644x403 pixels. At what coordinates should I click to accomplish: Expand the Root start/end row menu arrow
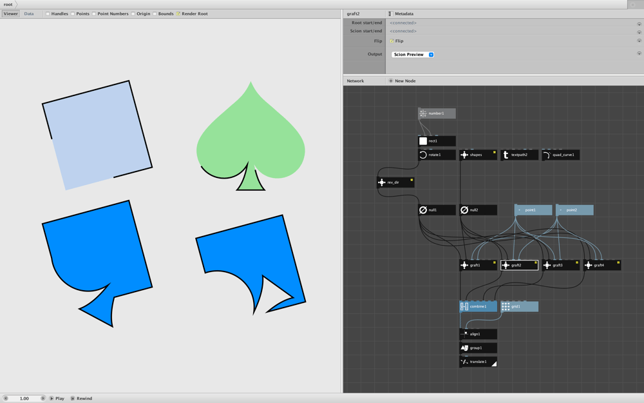(x=639, y=25)
